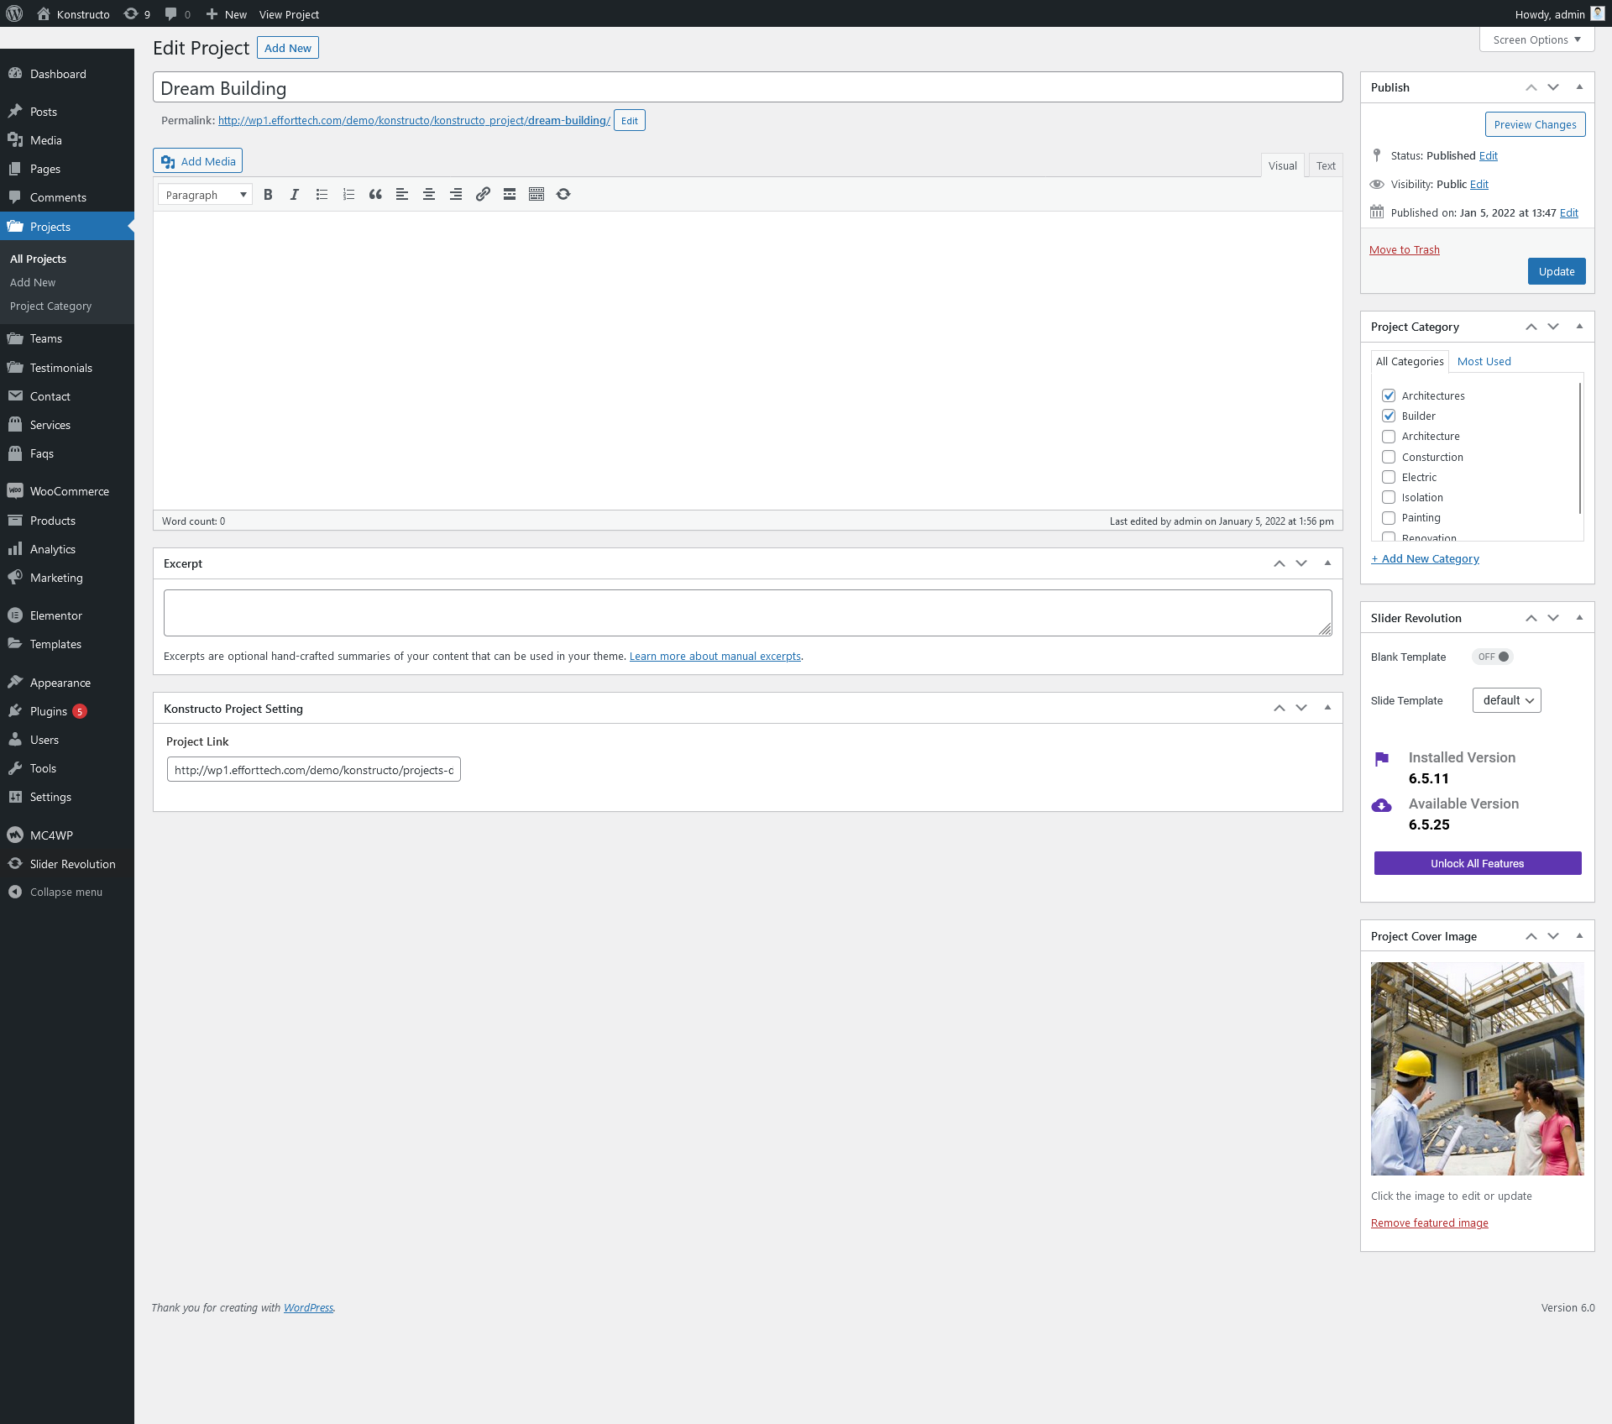
Task: Click the project cover image thumbnail
Action: (1477, 1068)
